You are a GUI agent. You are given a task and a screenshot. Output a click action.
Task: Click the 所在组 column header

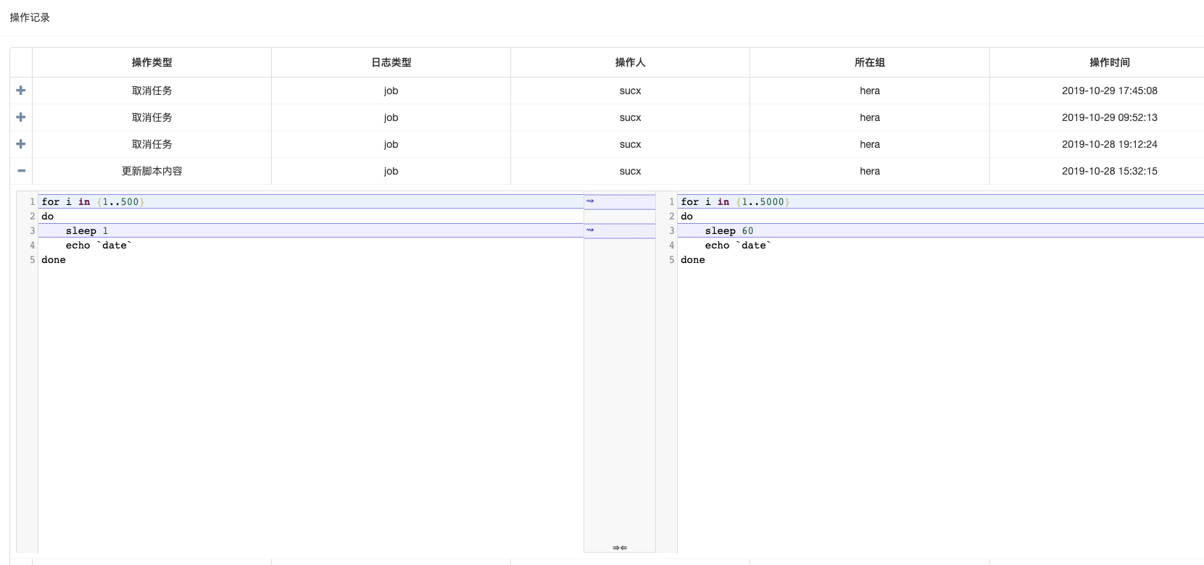[870, 62]
